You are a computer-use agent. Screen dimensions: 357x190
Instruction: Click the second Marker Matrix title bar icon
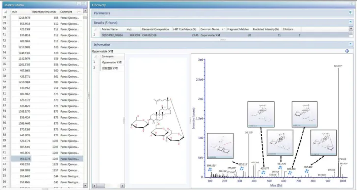pos(84,4)
